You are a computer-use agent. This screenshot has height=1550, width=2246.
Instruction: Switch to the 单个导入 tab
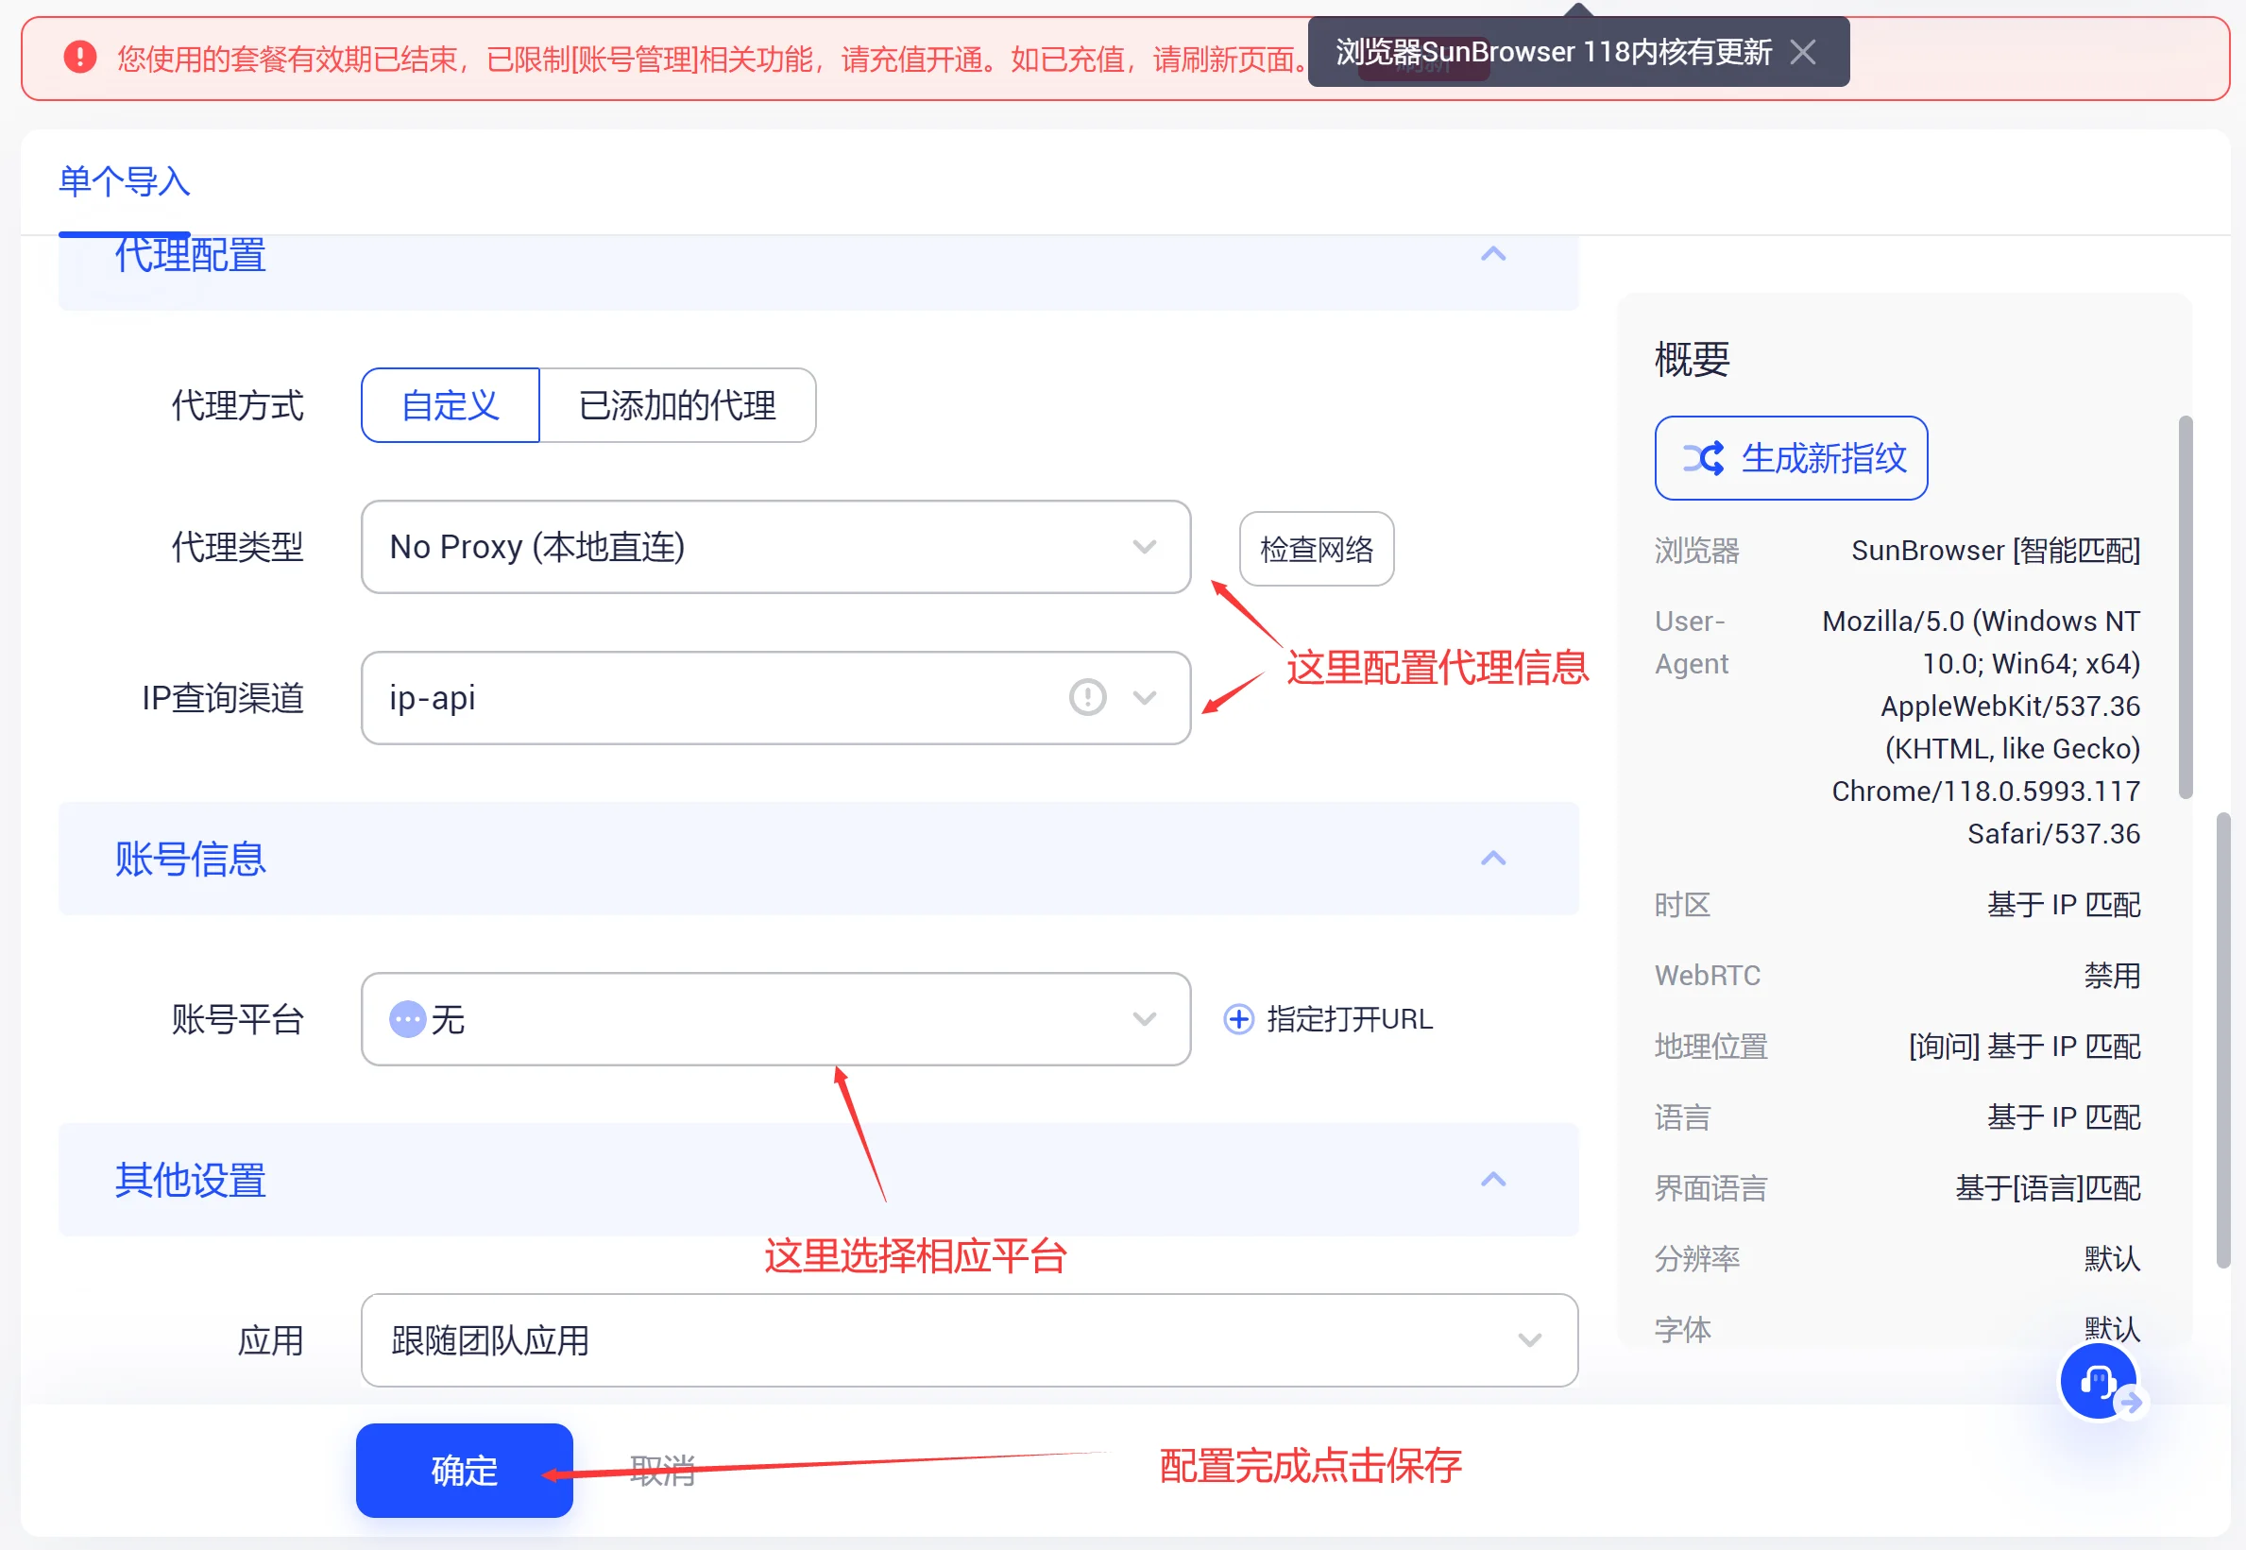click(x=125, y=181)
